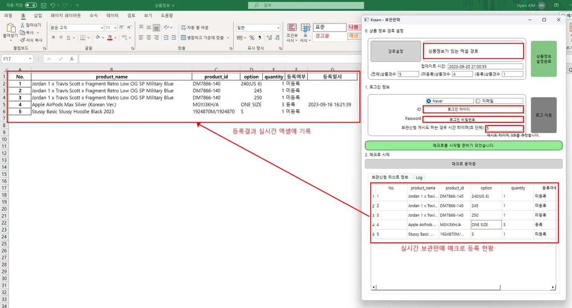Click the increase decimal icon
This screenshot has height=308, width=572.
[x=270, y=38]
